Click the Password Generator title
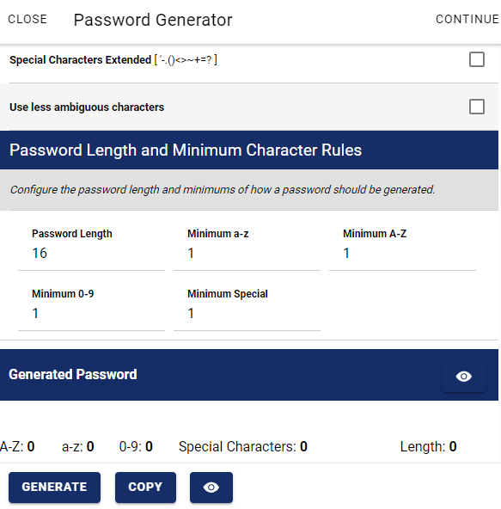Image resolution: width=501 pixels, height=509 pixels. pyautogui.click(x=153, y=20)
